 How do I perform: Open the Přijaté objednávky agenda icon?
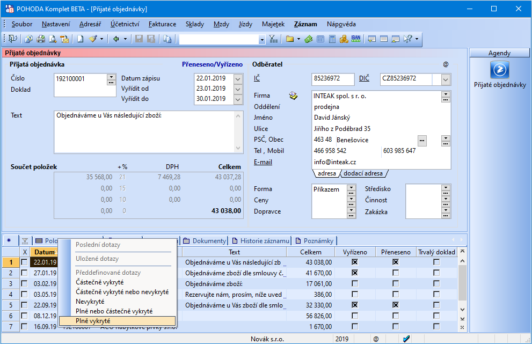coord(500,70)
